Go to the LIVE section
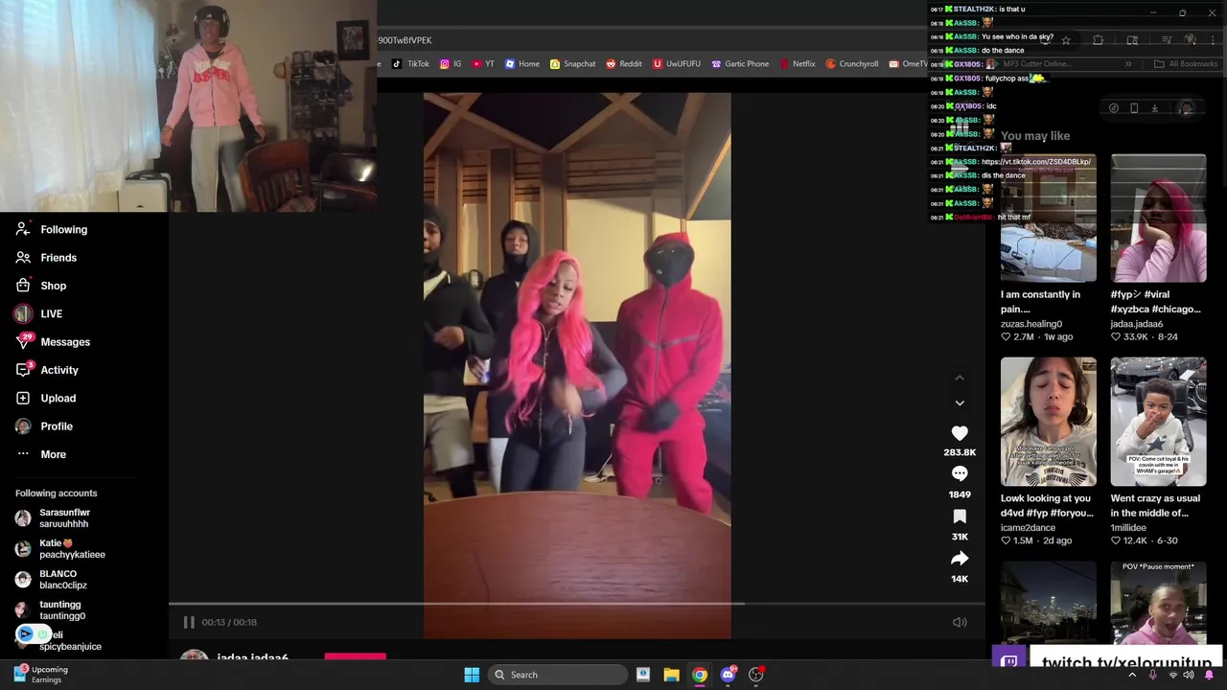The height and width of the screenshot is (690, 1227). tap(39, 313)
